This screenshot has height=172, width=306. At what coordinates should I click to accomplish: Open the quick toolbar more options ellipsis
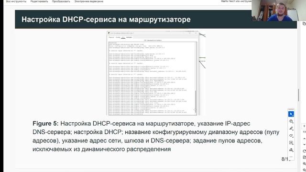291,157
